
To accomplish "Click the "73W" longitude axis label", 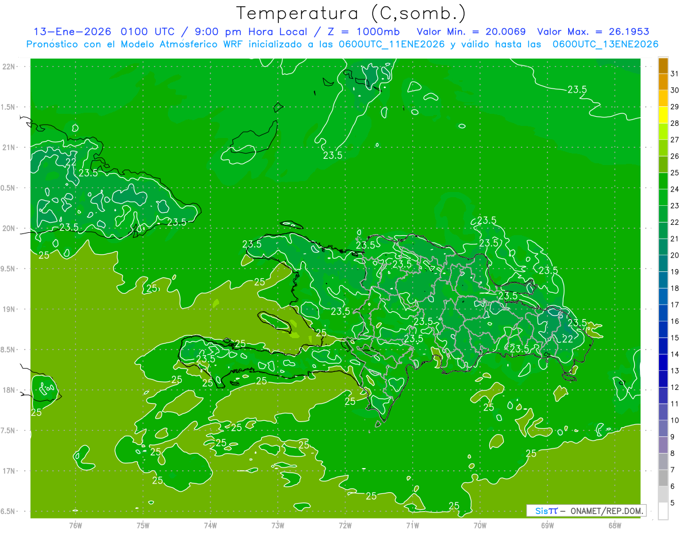I will click(278, 525).
